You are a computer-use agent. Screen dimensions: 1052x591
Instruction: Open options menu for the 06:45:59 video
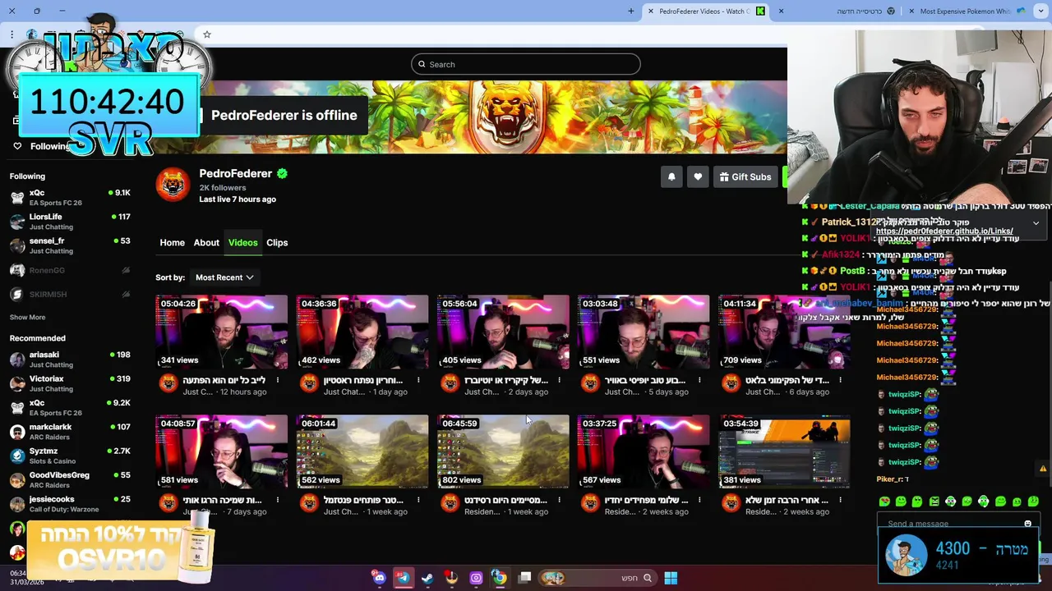(559, 500)
